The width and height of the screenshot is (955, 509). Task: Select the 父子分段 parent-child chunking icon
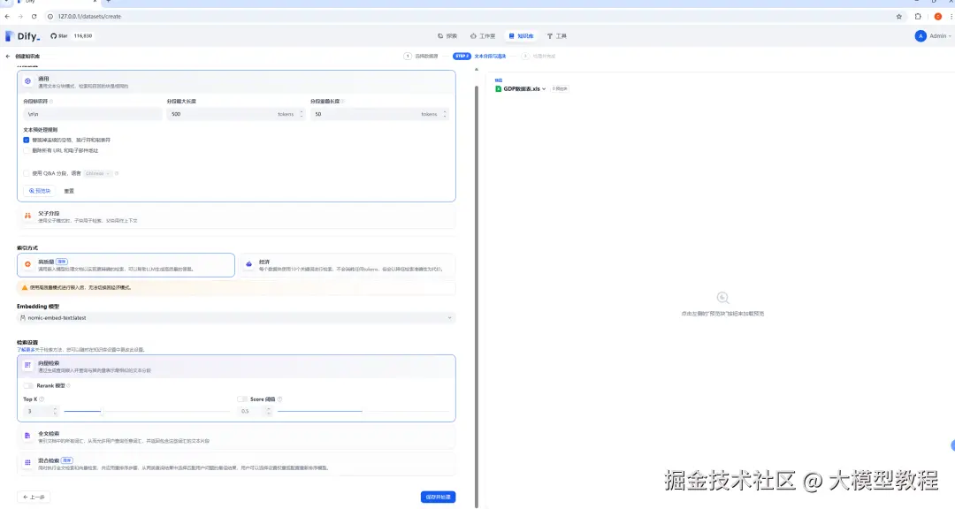27,217
